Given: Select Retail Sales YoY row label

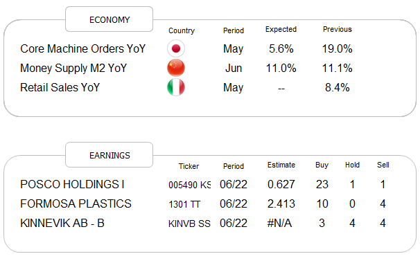Looking at the screenshot, I should [60, 87].
